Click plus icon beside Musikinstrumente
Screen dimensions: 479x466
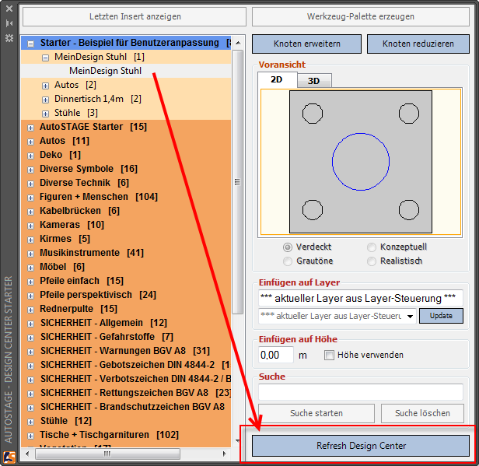[x=31, y=253]
